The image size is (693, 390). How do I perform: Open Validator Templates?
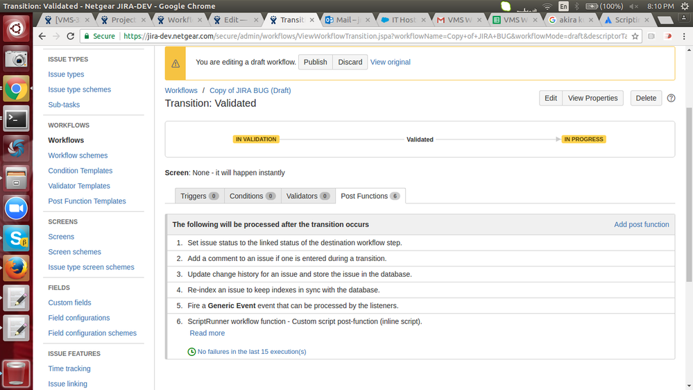coord(79,186)
